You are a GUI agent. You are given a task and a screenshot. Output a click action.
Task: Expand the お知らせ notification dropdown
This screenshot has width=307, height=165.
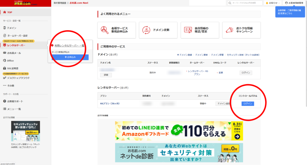[272, 3]
